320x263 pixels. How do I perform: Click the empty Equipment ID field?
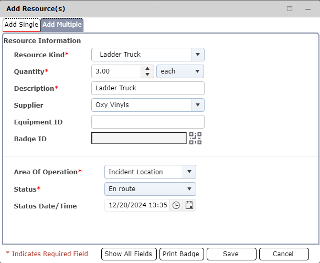point(148,122)
